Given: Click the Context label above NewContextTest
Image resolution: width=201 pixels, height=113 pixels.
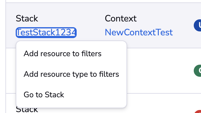Looking at the screenshot, I should point(121,18).
